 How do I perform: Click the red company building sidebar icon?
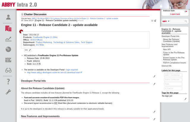(8, 28)
